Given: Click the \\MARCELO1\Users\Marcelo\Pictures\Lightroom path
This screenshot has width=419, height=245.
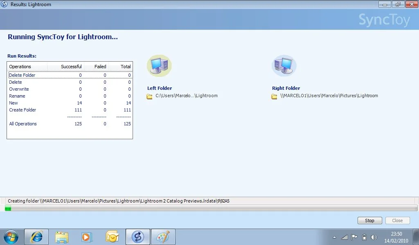Looking at the screenshot, I should pos(329,96).
